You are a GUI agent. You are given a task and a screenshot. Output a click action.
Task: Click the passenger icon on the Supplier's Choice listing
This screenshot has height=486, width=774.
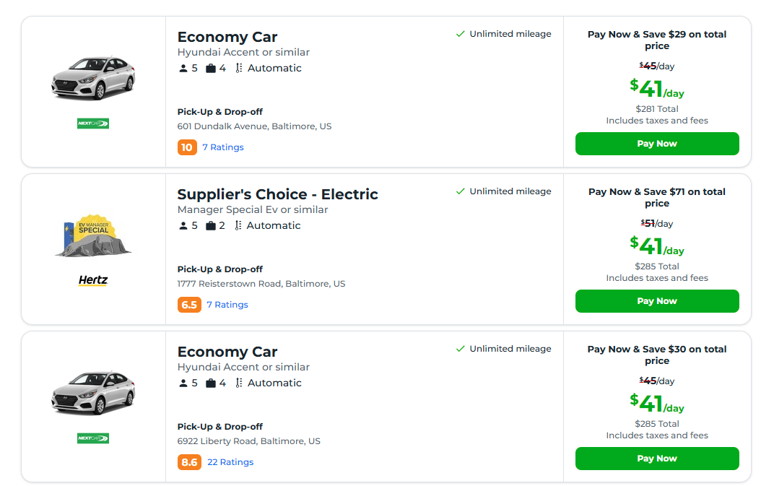pyautogui.click(x=183, y=225)
